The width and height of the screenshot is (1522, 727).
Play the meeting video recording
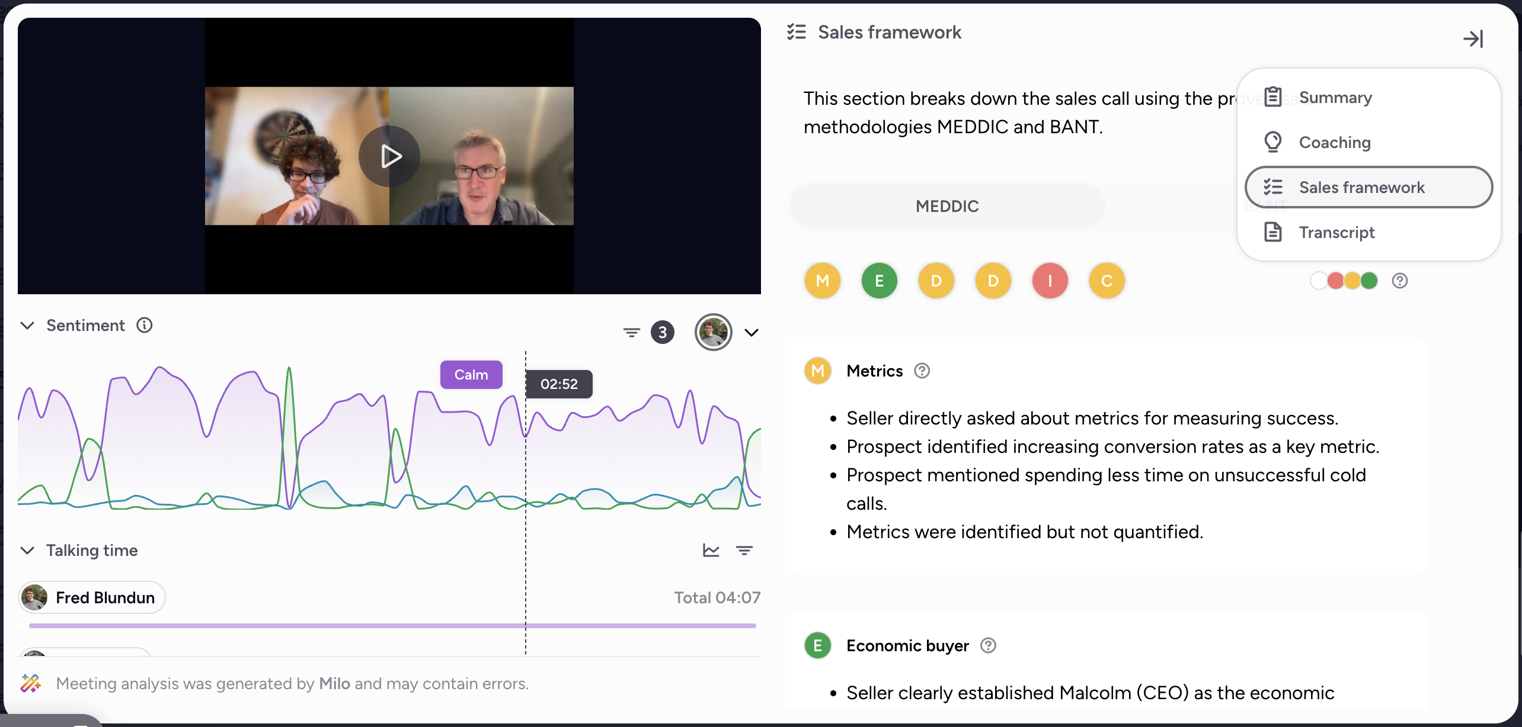(x=389, y=156)
